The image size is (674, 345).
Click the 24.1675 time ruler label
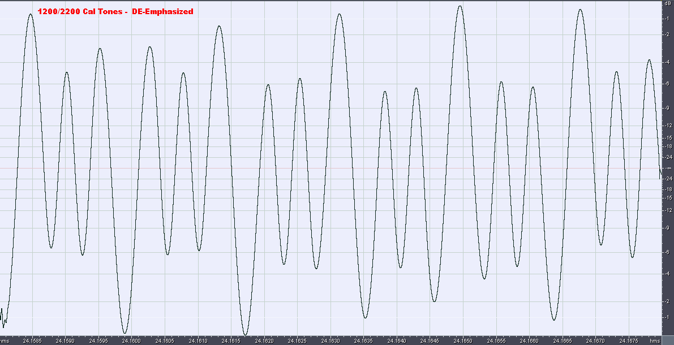629,341
